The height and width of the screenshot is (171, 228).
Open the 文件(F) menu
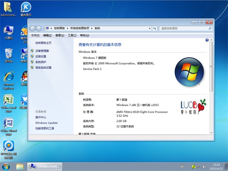[35, 35]
